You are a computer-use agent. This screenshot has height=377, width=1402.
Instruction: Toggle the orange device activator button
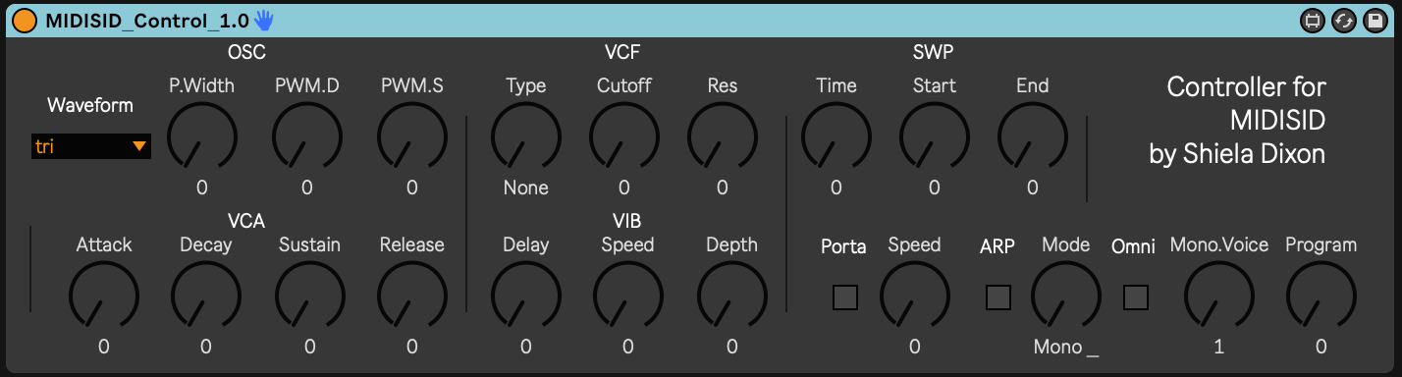[x=25, y=20]
